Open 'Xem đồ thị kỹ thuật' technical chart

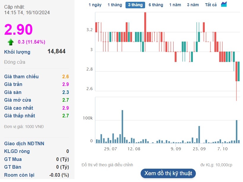tap(168, 173)
